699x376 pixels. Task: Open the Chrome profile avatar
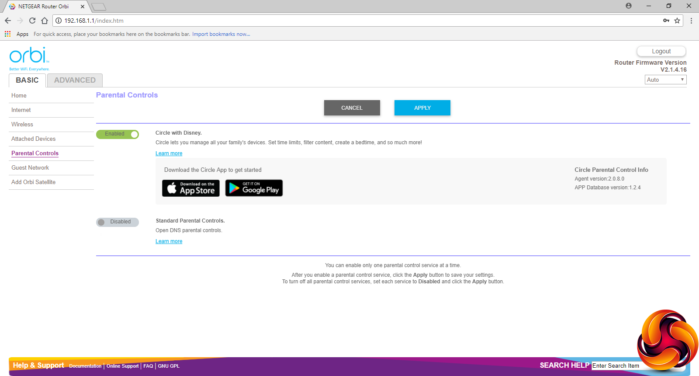629,6
